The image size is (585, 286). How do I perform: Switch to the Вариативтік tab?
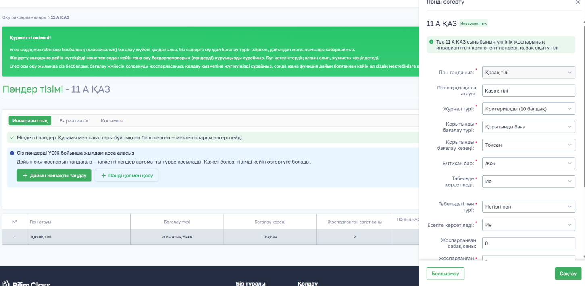click(x=74, y=121)
